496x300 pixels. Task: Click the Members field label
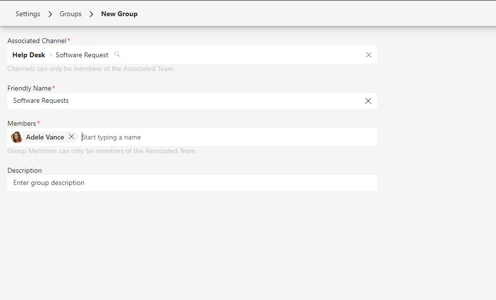point(22,123)
